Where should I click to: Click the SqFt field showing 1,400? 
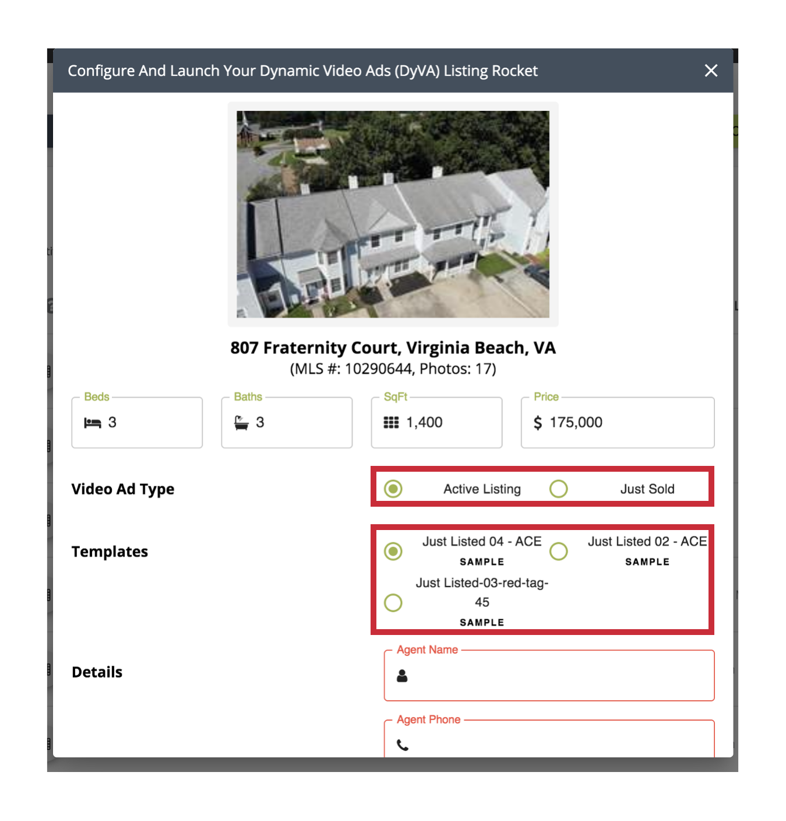pos(449,423)
